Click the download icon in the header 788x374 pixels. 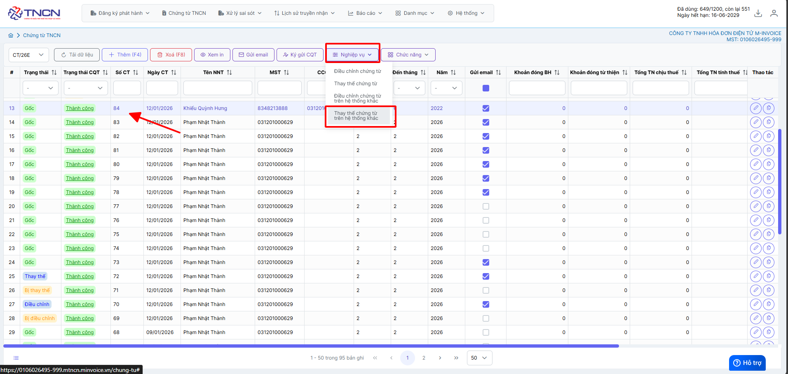click(758, 13)
